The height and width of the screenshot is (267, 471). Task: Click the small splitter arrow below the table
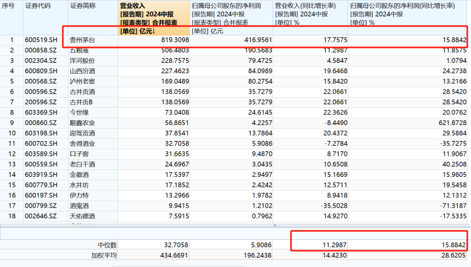pos(275,225)
